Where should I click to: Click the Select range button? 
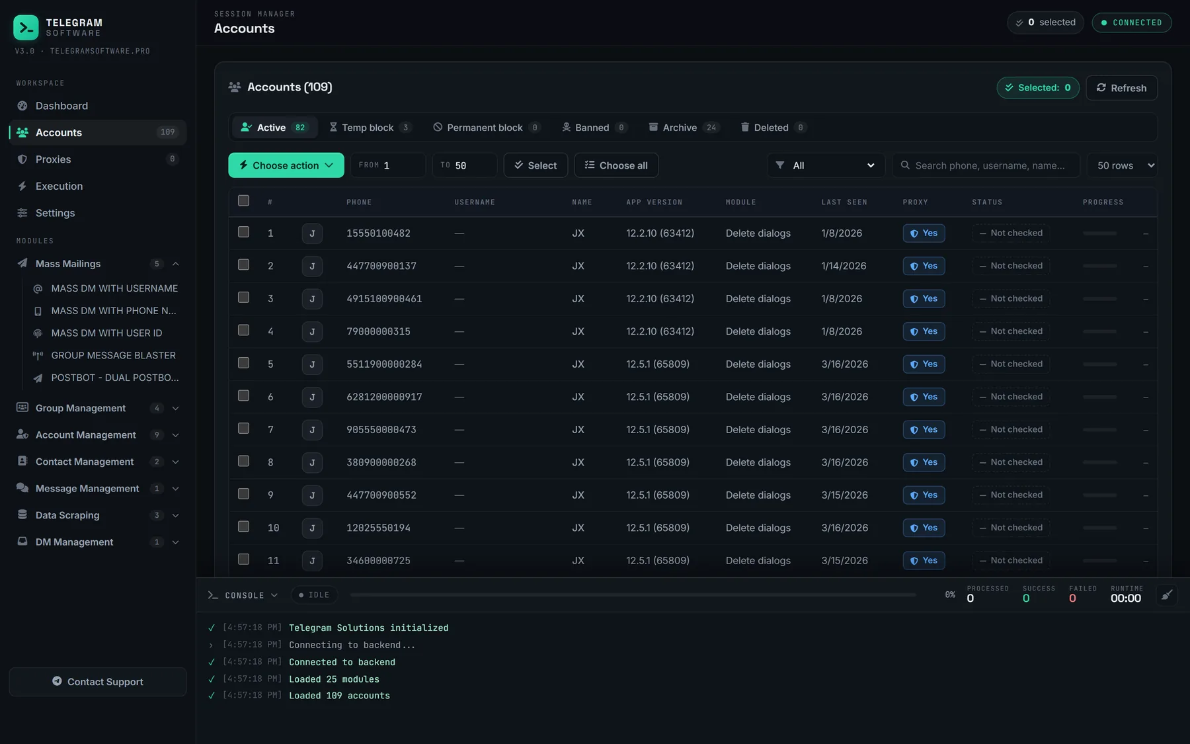coord(535,165)
